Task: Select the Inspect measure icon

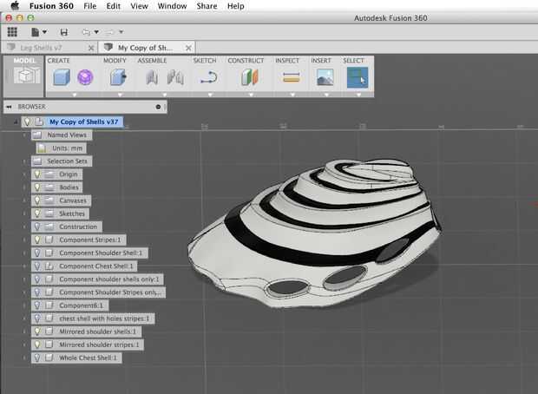Action: pyautogui.click(x=292, y=77)
